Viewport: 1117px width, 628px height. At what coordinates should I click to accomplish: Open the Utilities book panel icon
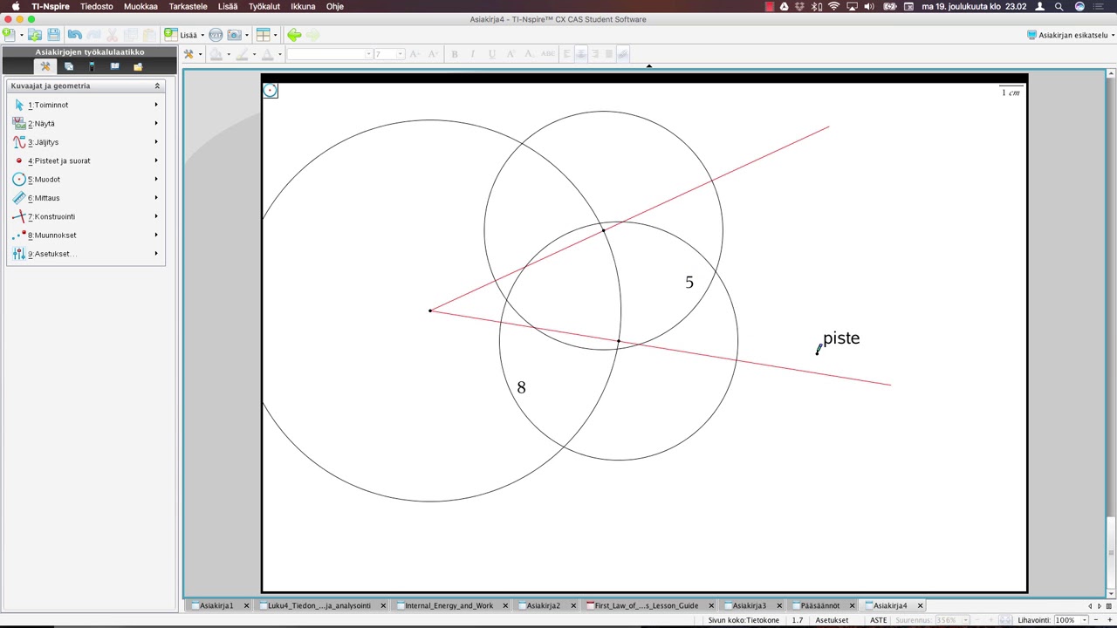tap(114, 66)
